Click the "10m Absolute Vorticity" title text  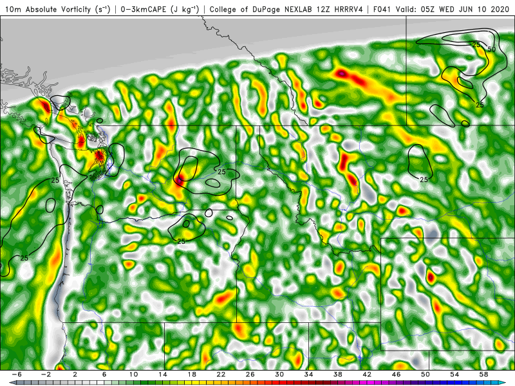click(48, 9)
